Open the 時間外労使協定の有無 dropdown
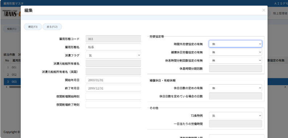The width and height of the screenshot is (288, 138). (x=235, y=44)
